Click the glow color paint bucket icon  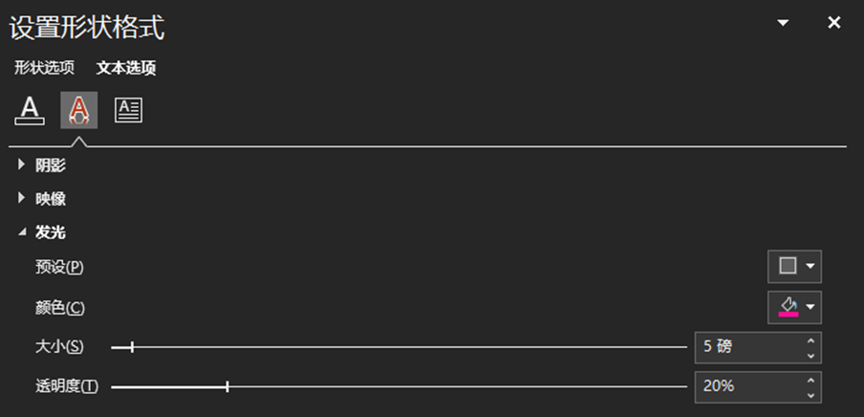click(x=788, y=307)
